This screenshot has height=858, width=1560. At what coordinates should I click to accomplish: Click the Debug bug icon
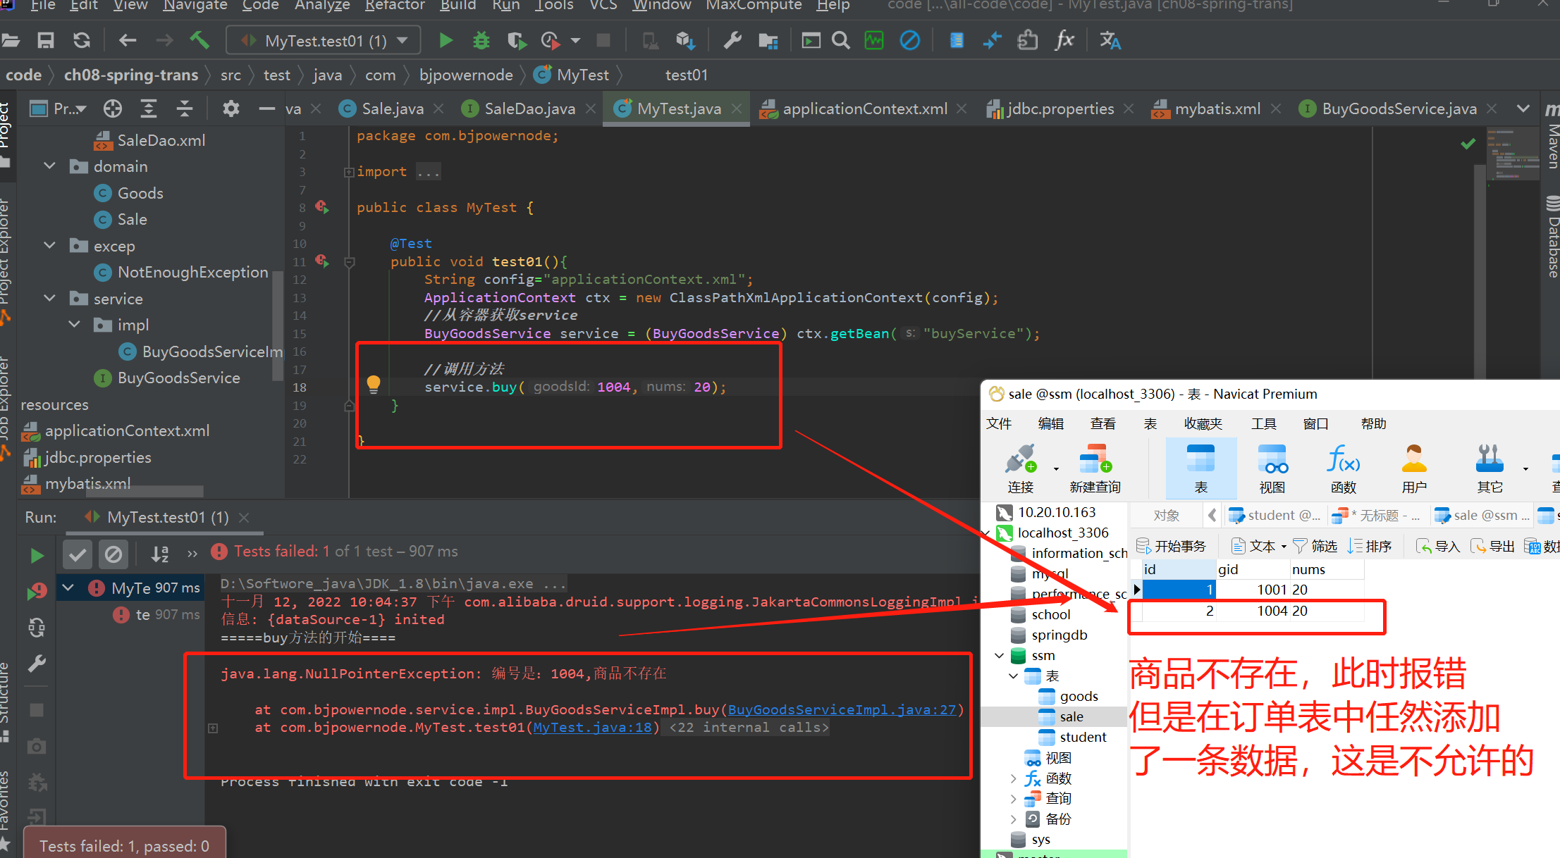[x=481, y=41]
